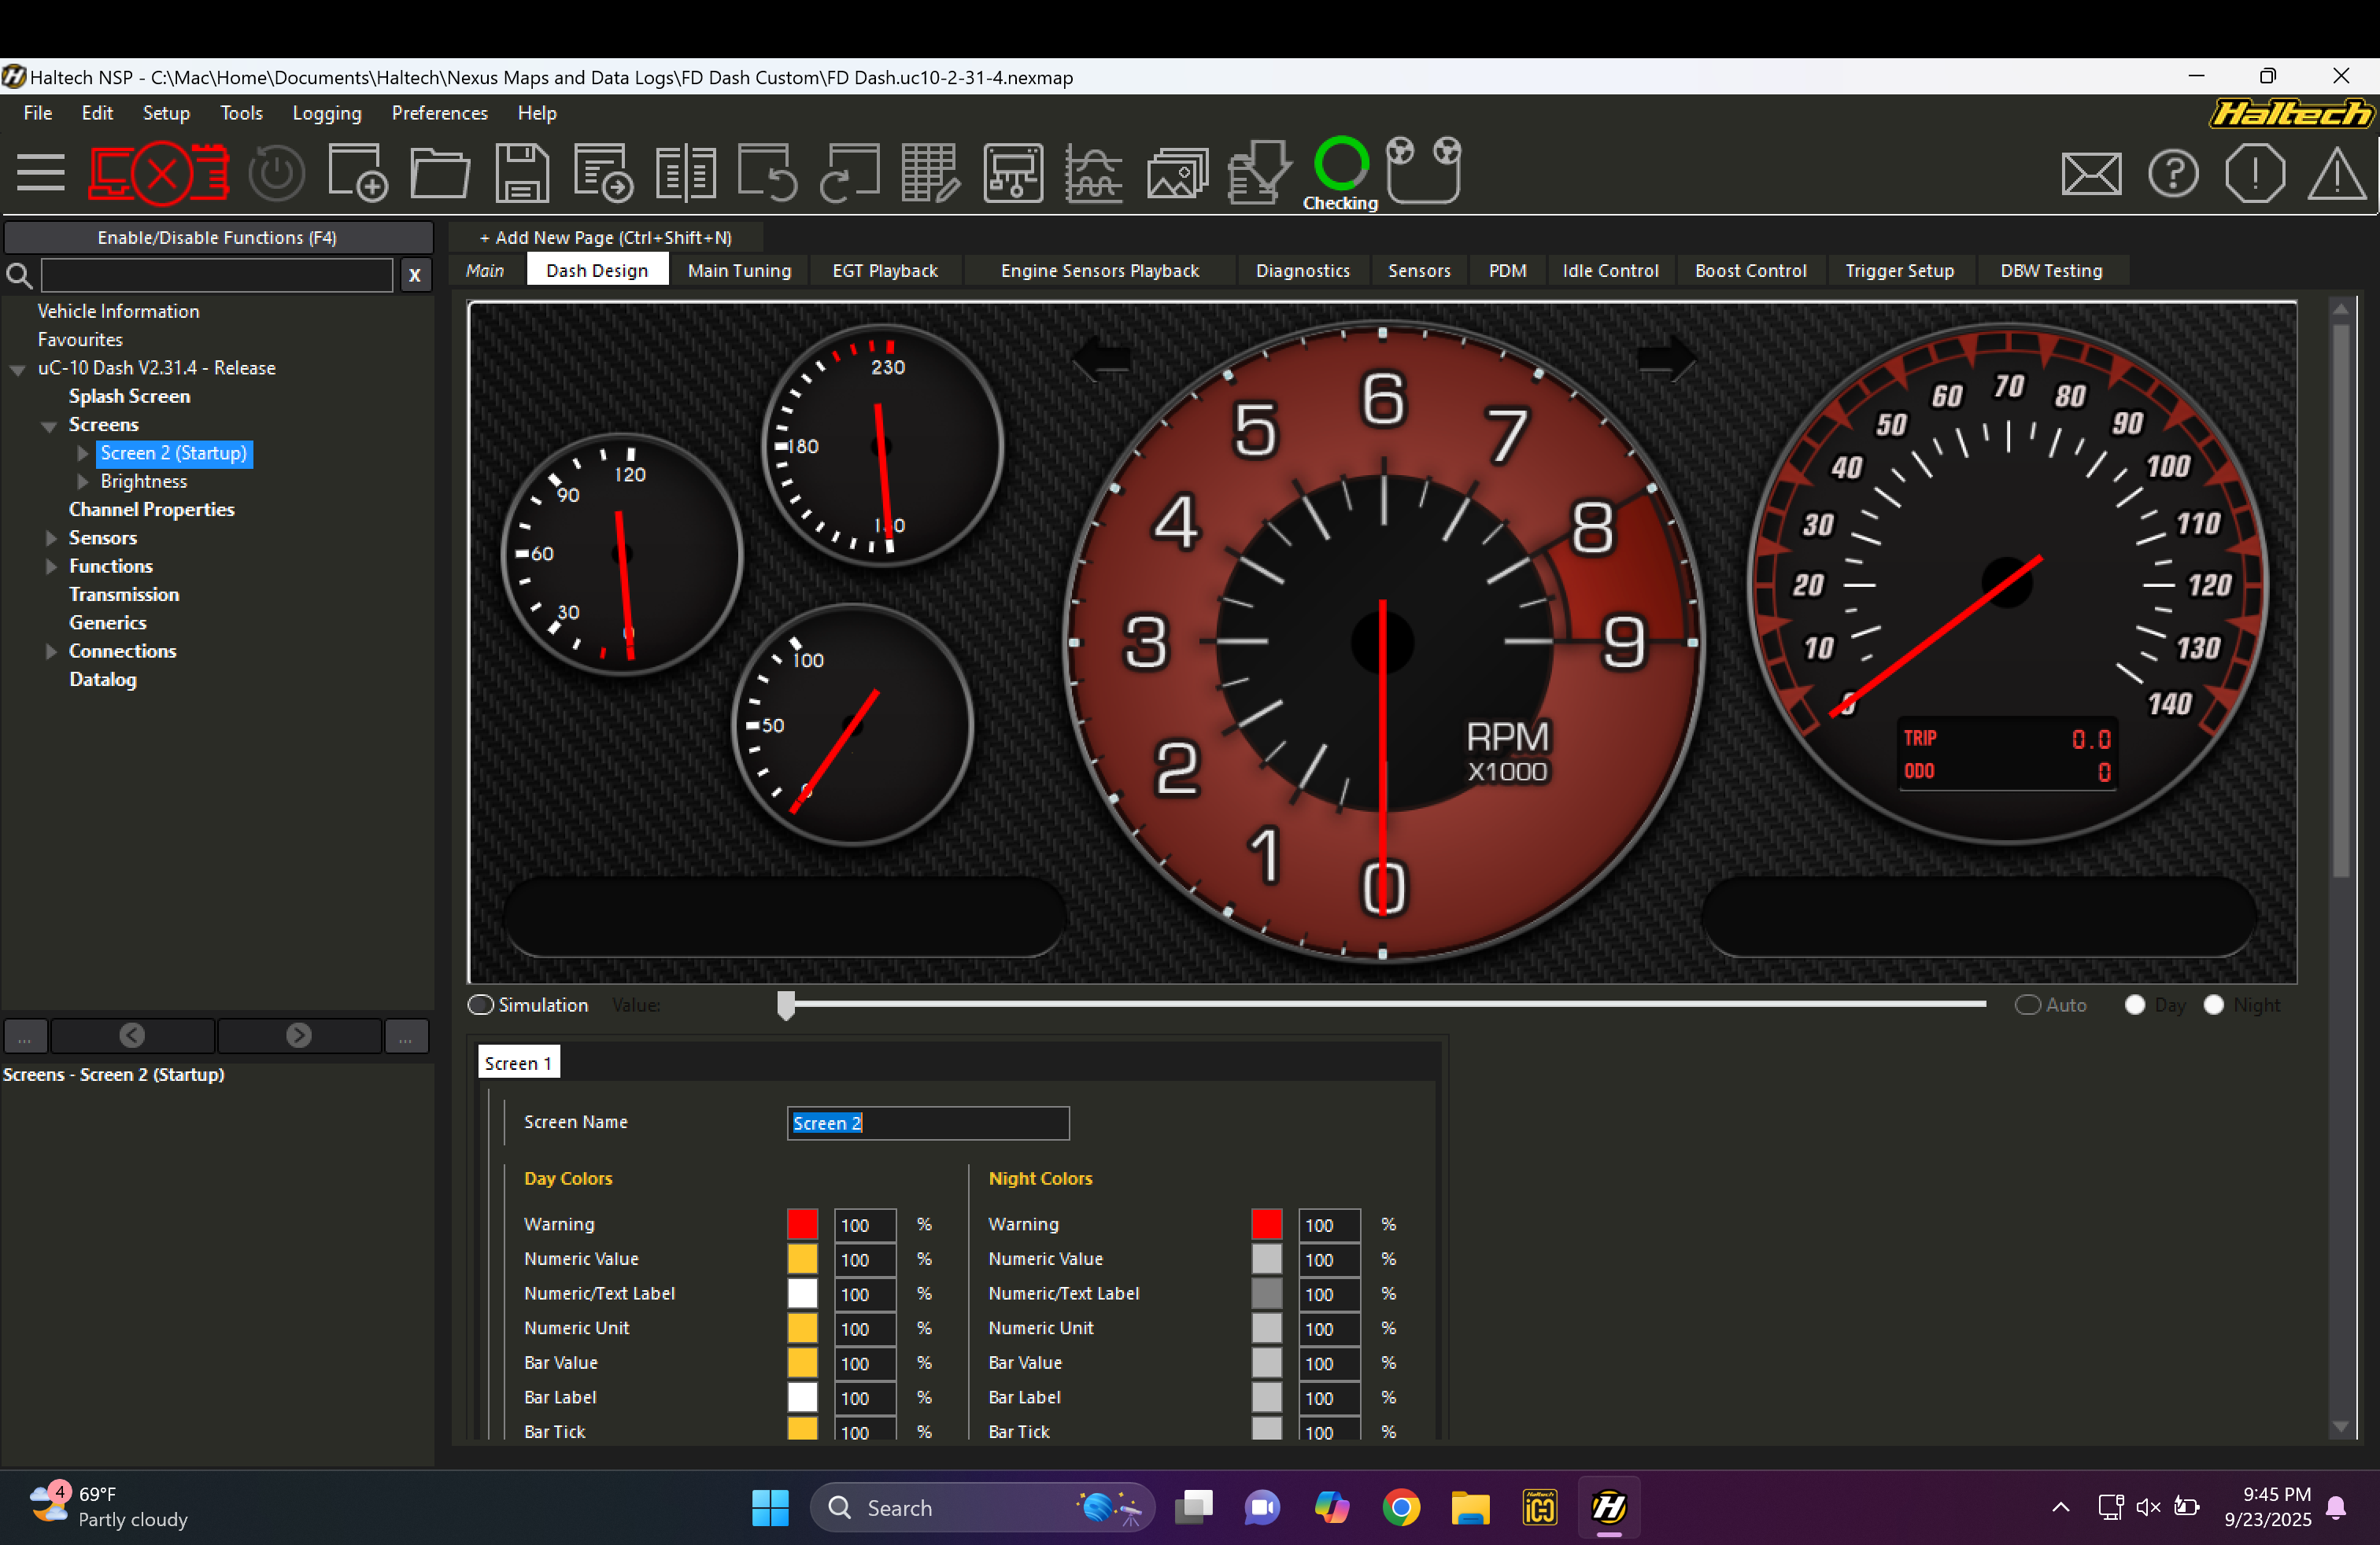Click the new map file icon
The height and width of the screenshot is (1545, 2380).
click(x=357, y=173)
